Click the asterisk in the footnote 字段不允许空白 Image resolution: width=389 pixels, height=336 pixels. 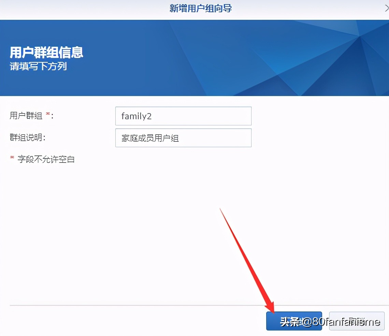click(x=12, y=156)
